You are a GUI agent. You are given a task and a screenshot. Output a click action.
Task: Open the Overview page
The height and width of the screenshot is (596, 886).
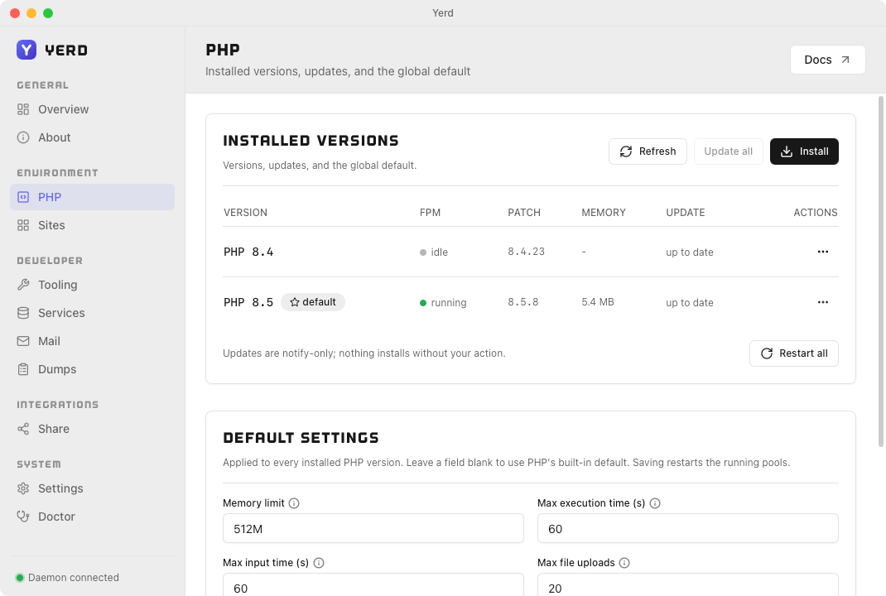pos(93,109)
